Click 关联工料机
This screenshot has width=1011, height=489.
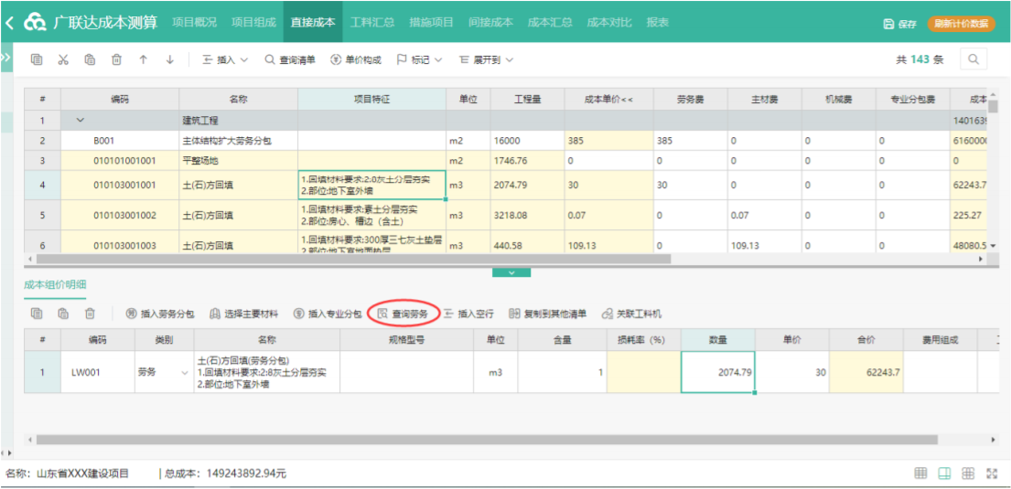click(x=632, y=314)
